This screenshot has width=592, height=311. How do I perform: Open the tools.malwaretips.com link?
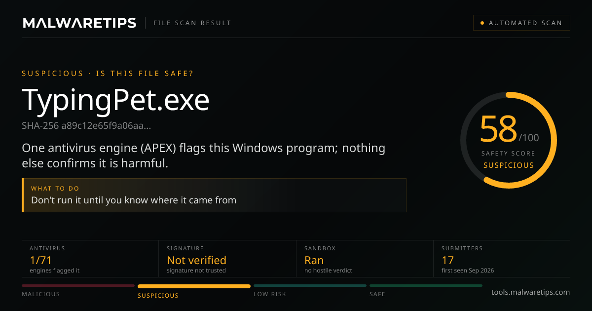tap(530, 292)
